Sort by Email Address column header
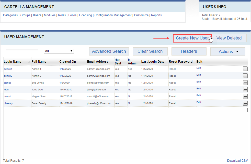251x164 pixels. coord(98,62)
